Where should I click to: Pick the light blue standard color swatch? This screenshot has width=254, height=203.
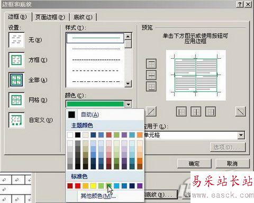[x=116, y=186]
